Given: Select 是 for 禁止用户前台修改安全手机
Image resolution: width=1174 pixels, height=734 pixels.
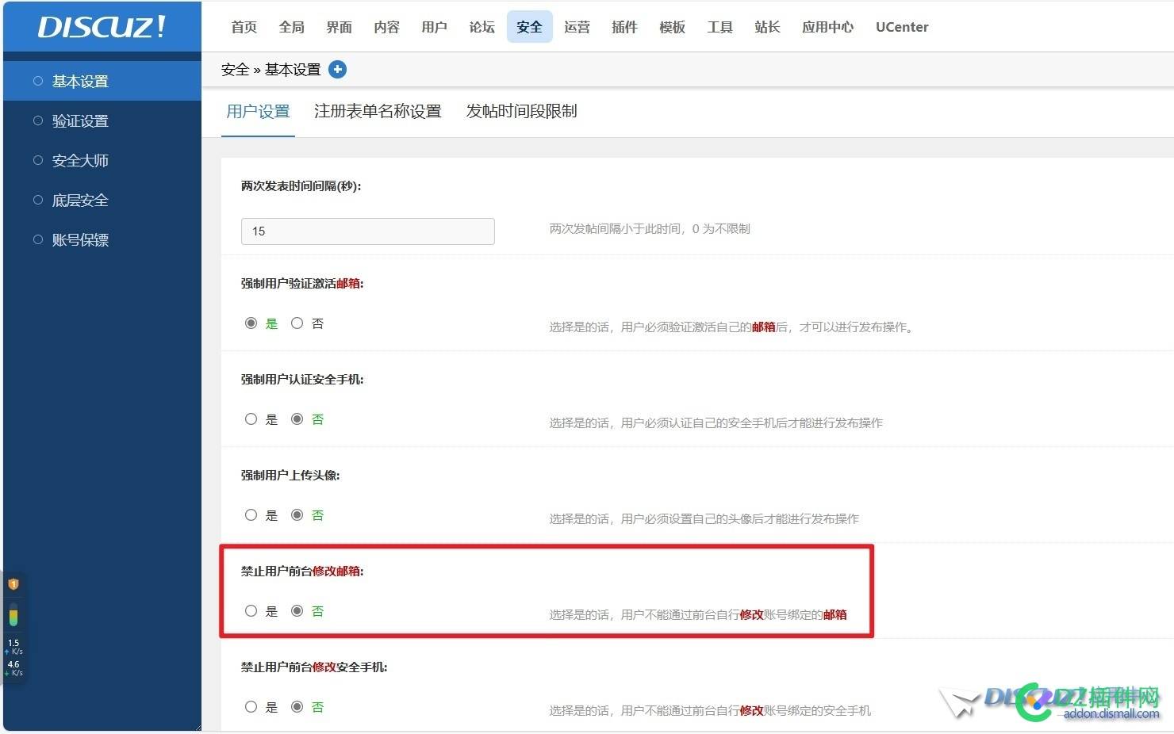Looking at the screenshot, I should 251,707.
